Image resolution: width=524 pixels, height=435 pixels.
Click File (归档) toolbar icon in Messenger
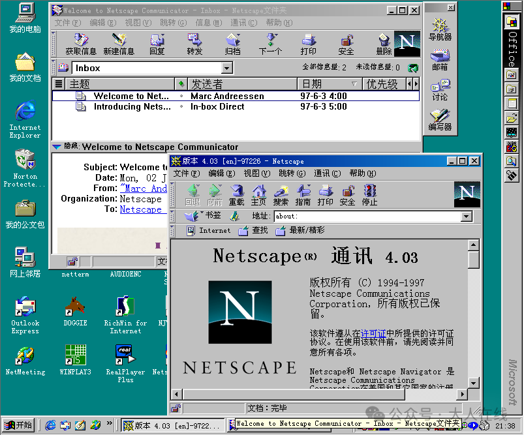[232, 44]
